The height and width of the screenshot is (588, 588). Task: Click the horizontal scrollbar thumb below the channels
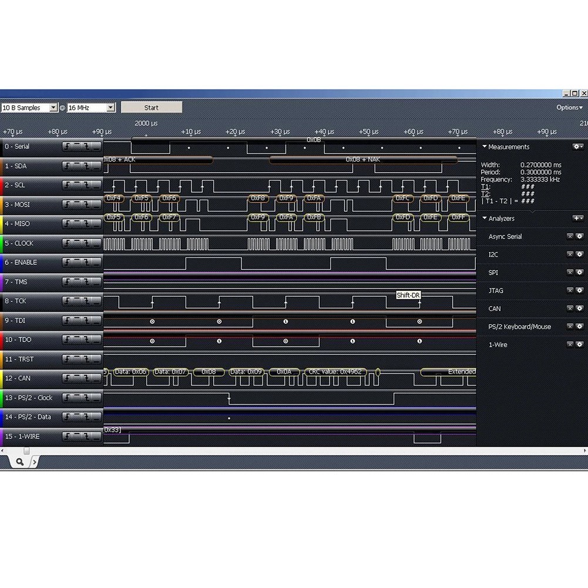(x=26, y=451)
